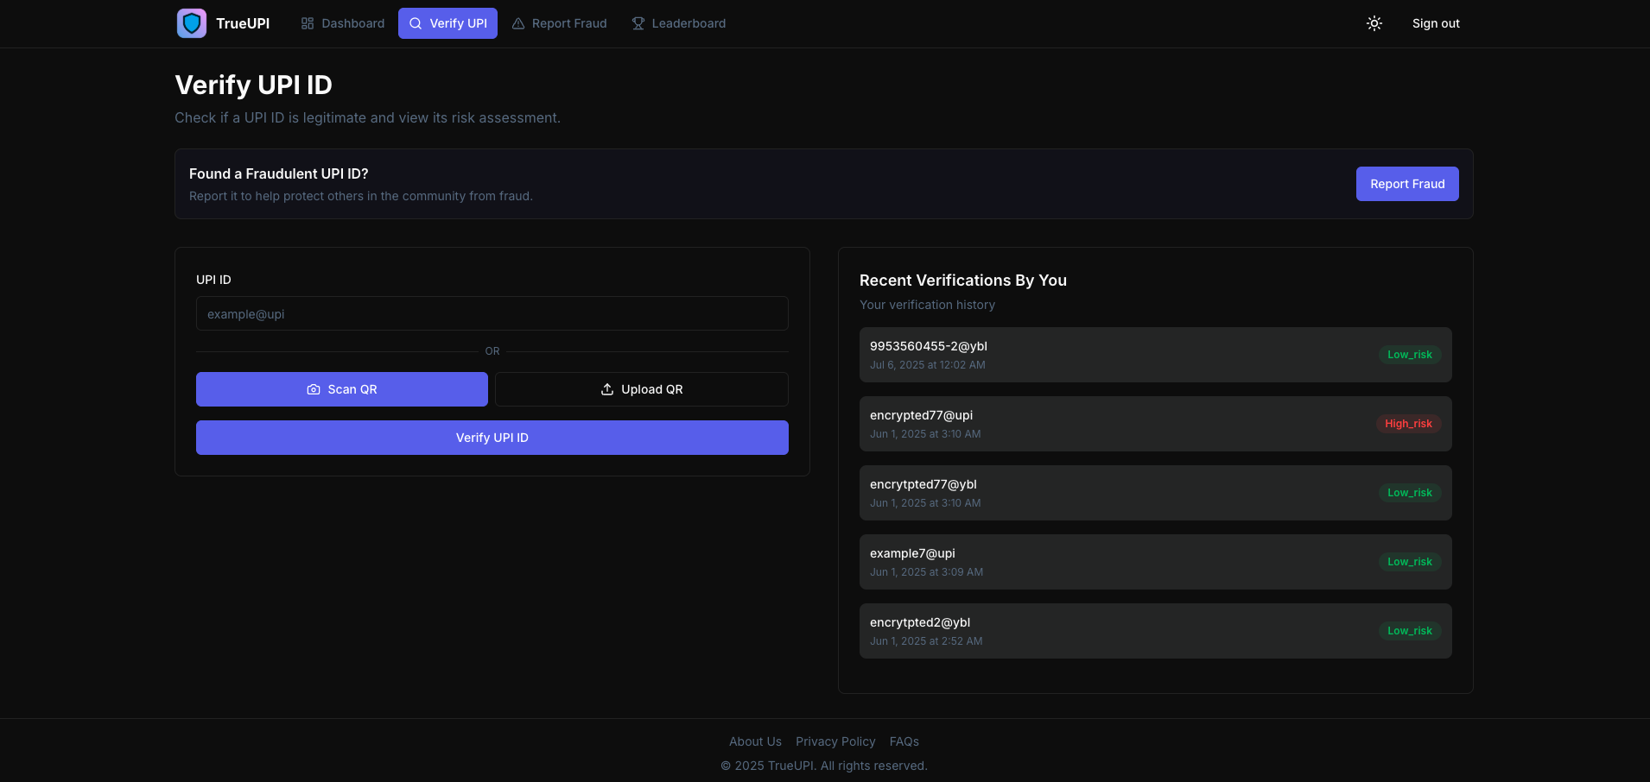Open the Privacy Policy footer link

835,741
